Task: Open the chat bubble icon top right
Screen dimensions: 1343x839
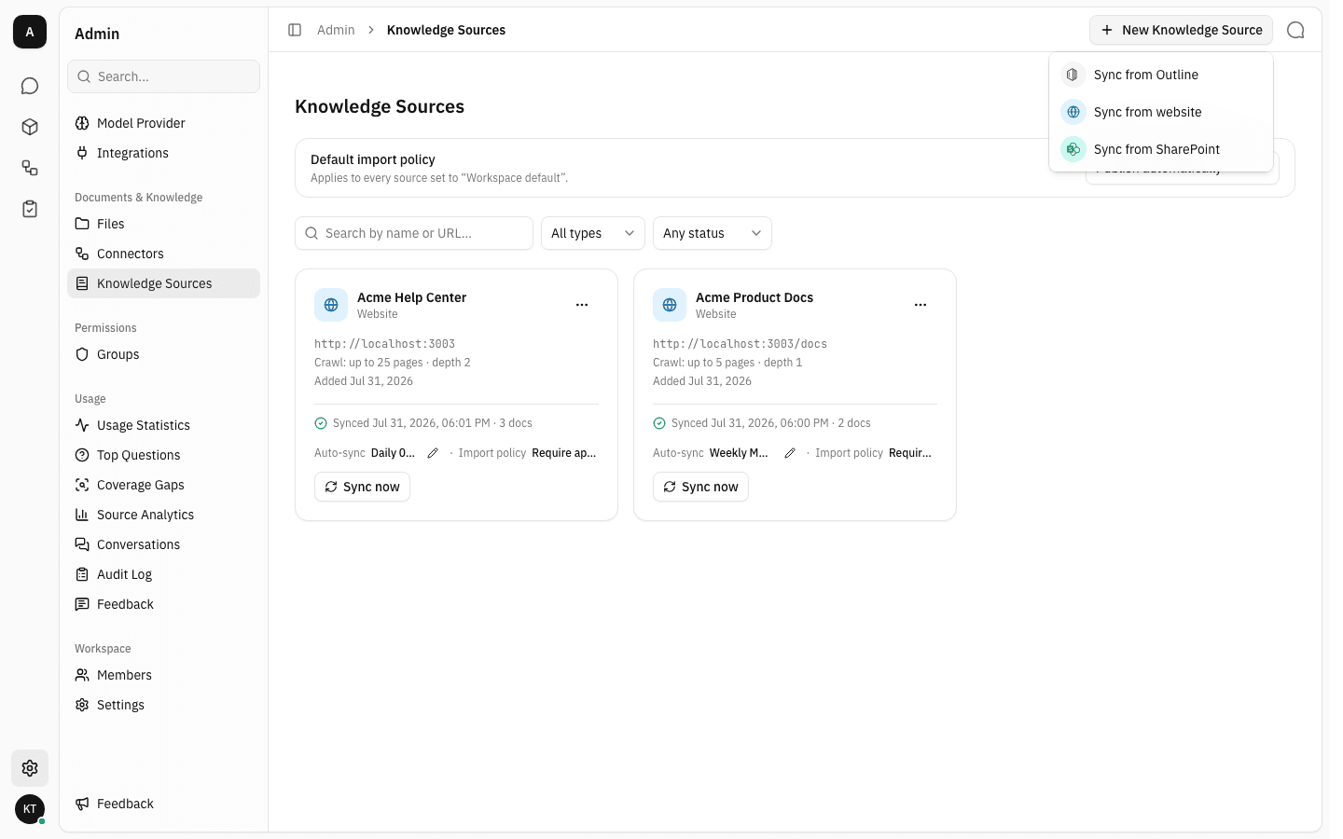Action: 1295,30
